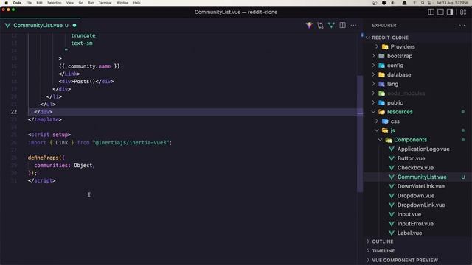Click Vue icon on CommunityList.vue tab
472x265 pixels.
pyautogui.click(x=7, y=26)
